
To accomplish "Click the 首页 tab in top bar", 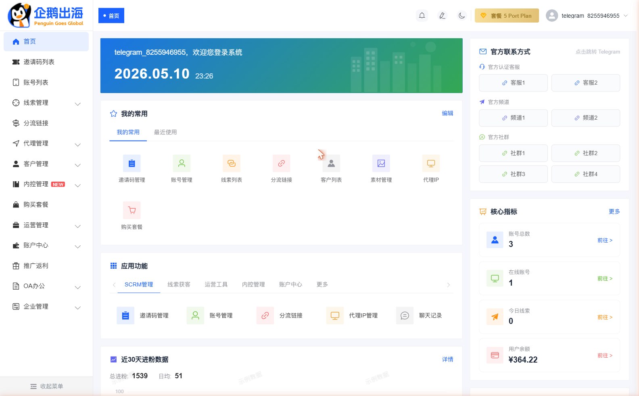I will (x=111, y=16).
